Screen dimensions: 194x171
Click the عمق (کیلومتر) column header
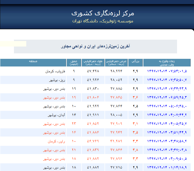coord(74,63)
